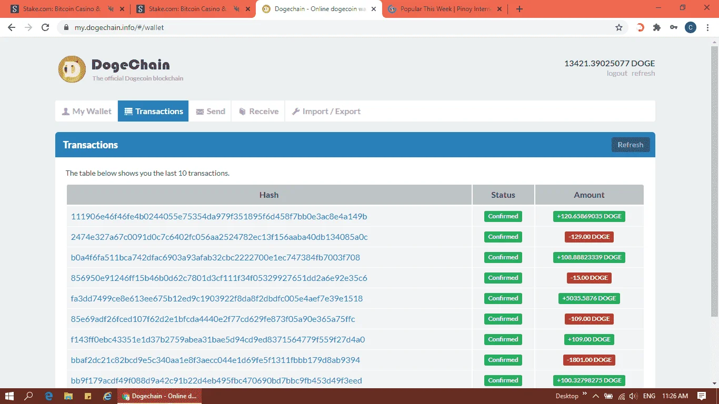719x404 pixels.
Task: Open the password key icon in the toolbar
Action: click(x=674, y=27)
